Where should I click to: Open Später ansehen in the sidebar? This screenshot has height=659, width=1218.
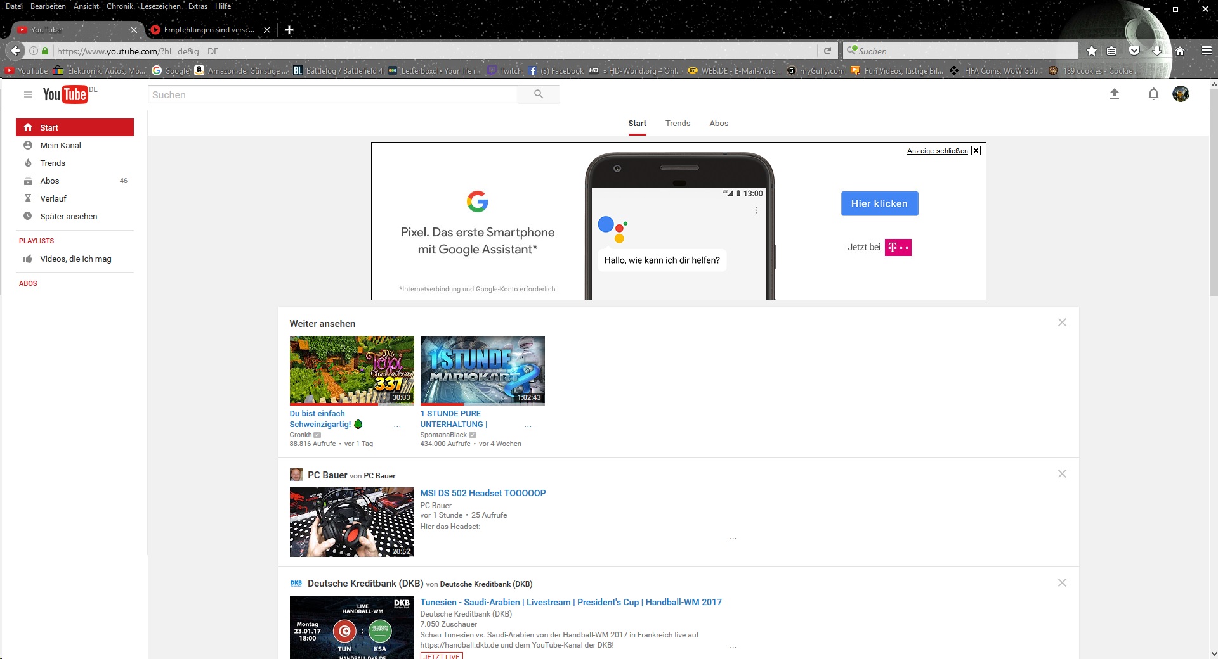pos(69,216)
